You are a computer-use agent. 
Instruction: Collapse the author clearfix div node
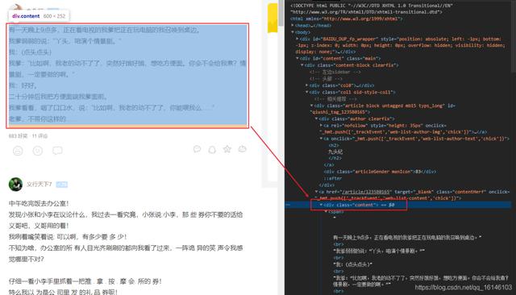[316, 118]
